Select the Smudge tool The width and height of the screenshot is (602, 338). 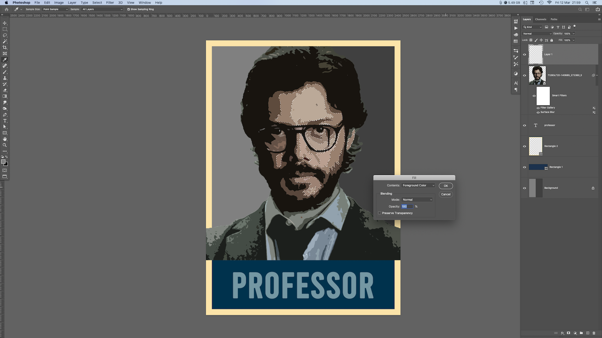point(5,102)
